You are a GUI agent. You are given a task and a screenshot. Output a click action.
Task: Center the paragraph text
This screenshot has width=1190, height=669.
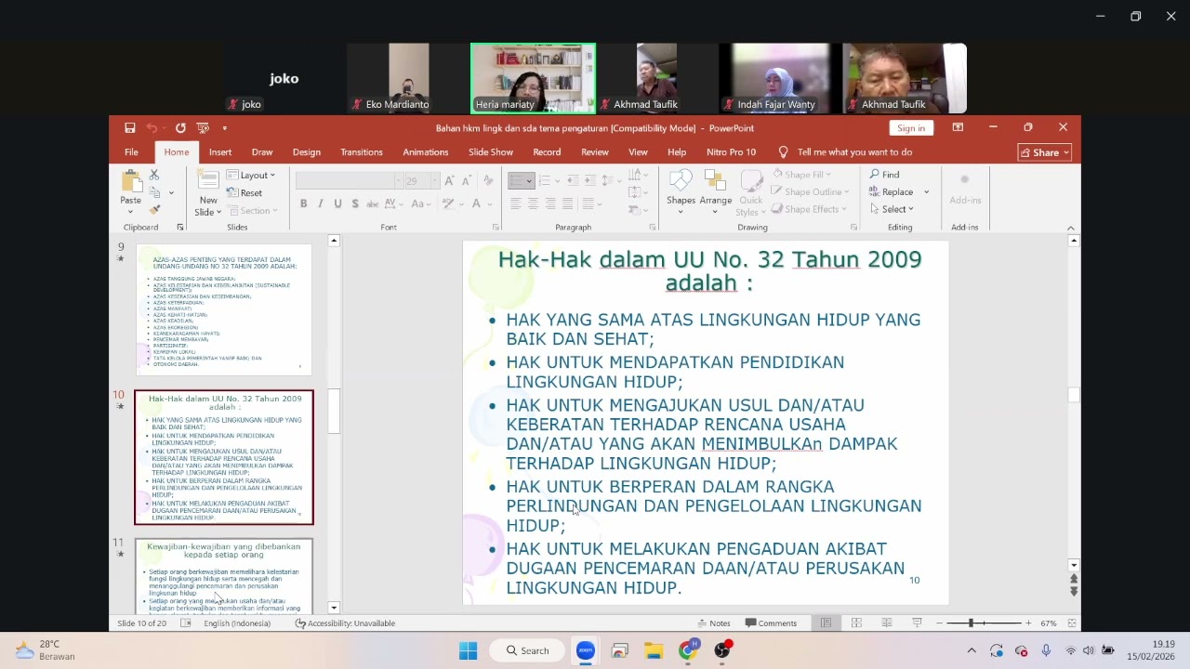[533, 203]
